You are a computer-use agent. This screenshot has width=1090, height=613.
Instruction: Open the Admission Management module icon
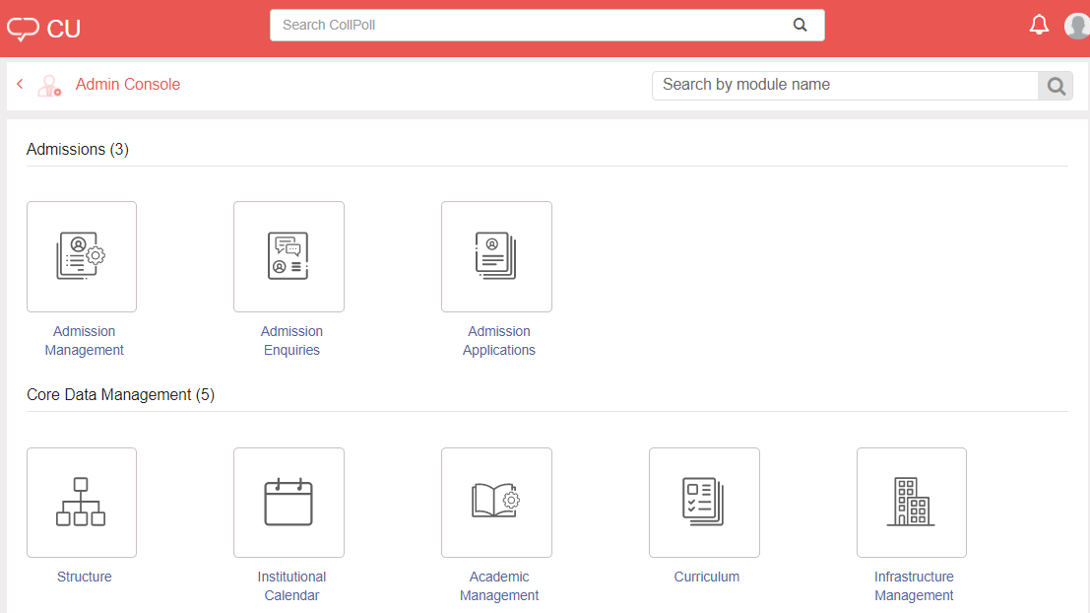[82, 257]
